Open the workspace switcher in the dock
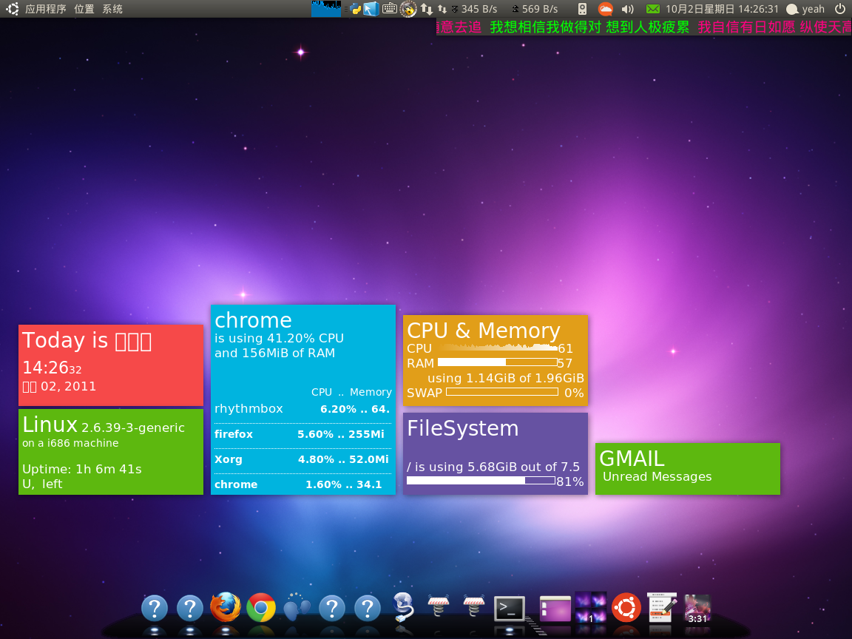Screen dimensions: 852x639 (x=591, y=607)
